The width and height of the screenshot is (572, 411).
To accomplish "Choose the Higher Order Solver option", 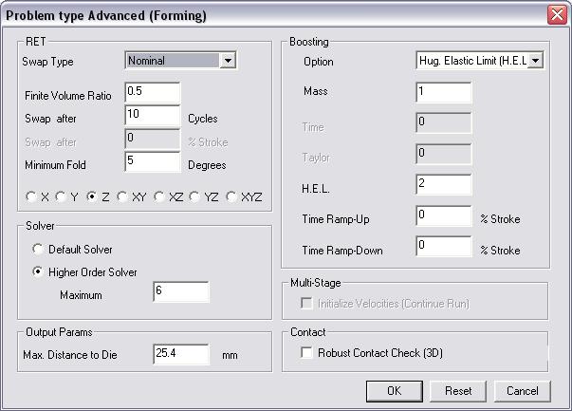I will pos(38,271).
